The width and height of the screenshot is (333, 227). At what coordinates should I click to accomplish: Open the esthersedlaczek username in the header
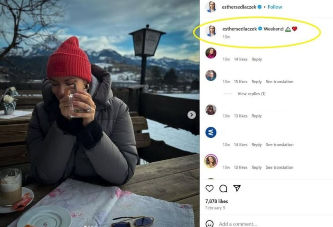pyautogui.click(x=239, y=7)
